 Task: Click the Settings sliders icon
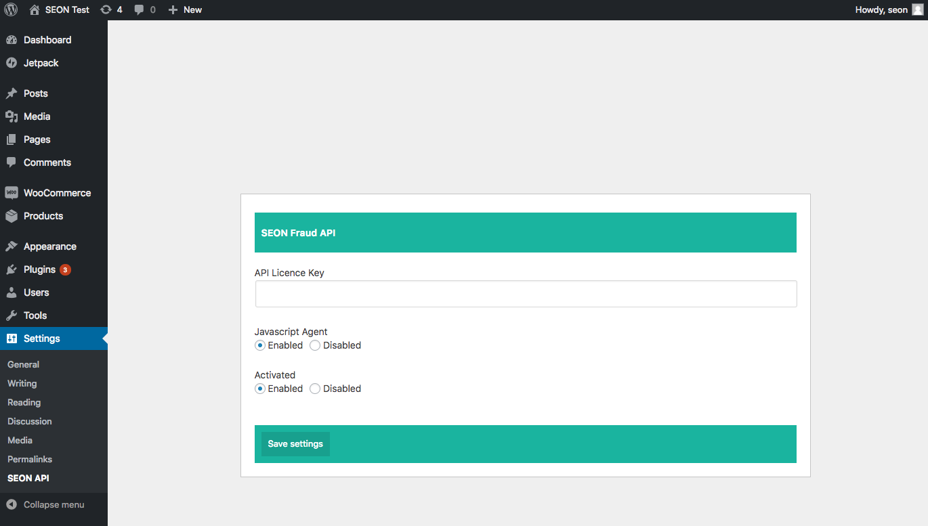pos(12,338)
